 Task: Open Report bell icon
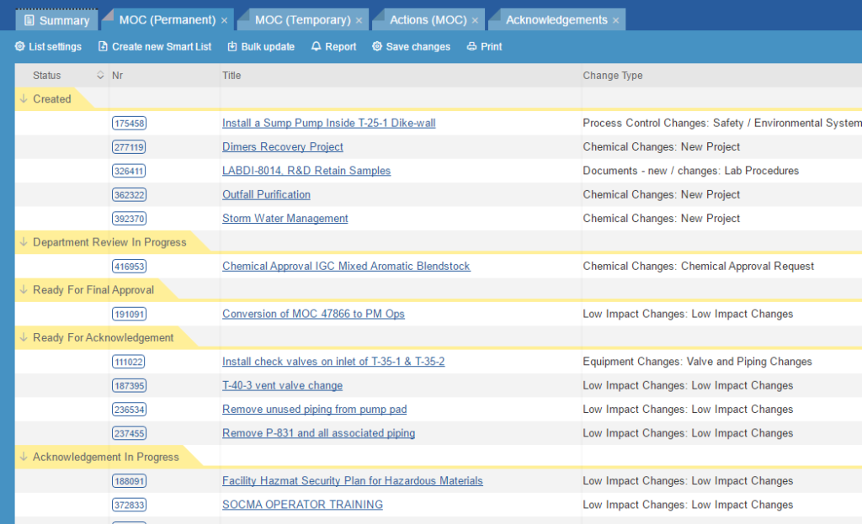pyautogui.click(x=317, y=47)
